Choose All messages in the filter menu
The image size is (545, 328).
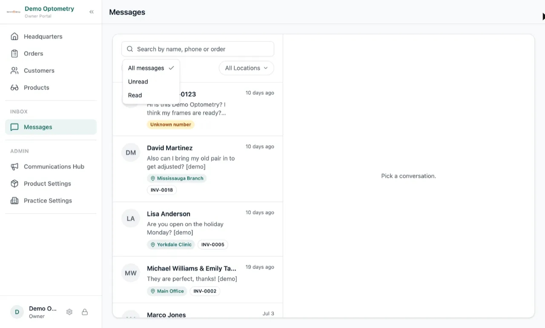click(151, 68)
